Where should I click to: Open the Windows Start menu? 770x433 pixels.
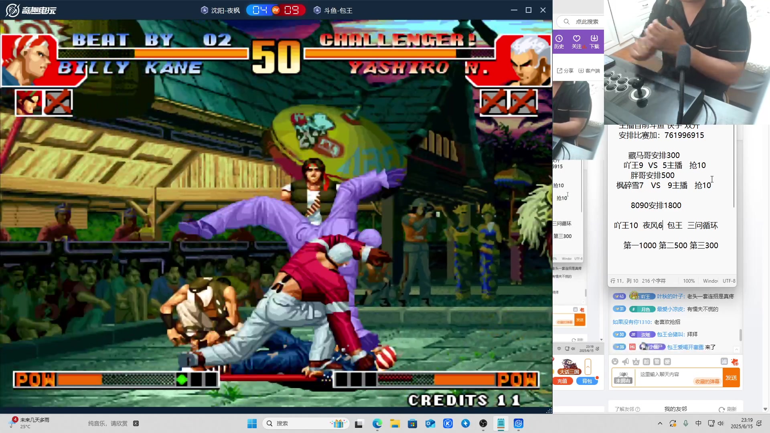pyautogui.click(x=252, y=423)
